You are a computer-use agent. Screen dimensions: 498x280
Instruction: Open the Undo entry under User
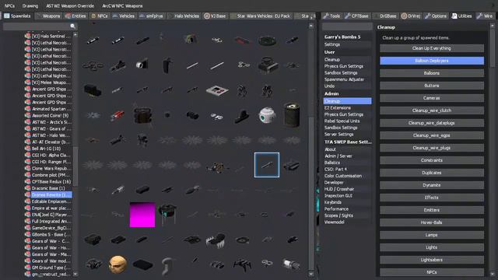(x=329, y=86)
